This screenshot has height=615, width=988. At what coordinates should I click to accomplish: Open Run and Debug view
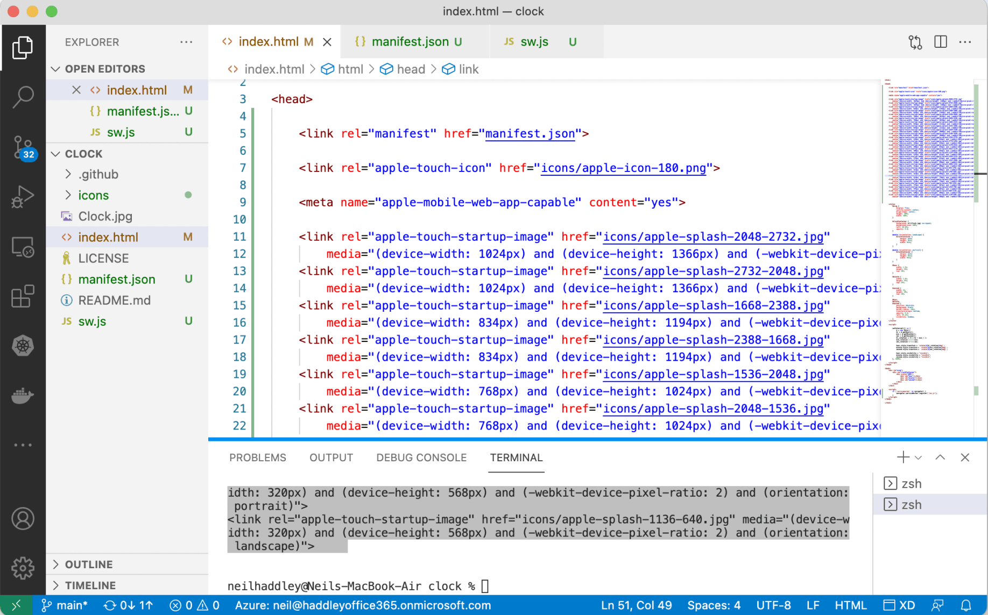click(x=23, y=197)
